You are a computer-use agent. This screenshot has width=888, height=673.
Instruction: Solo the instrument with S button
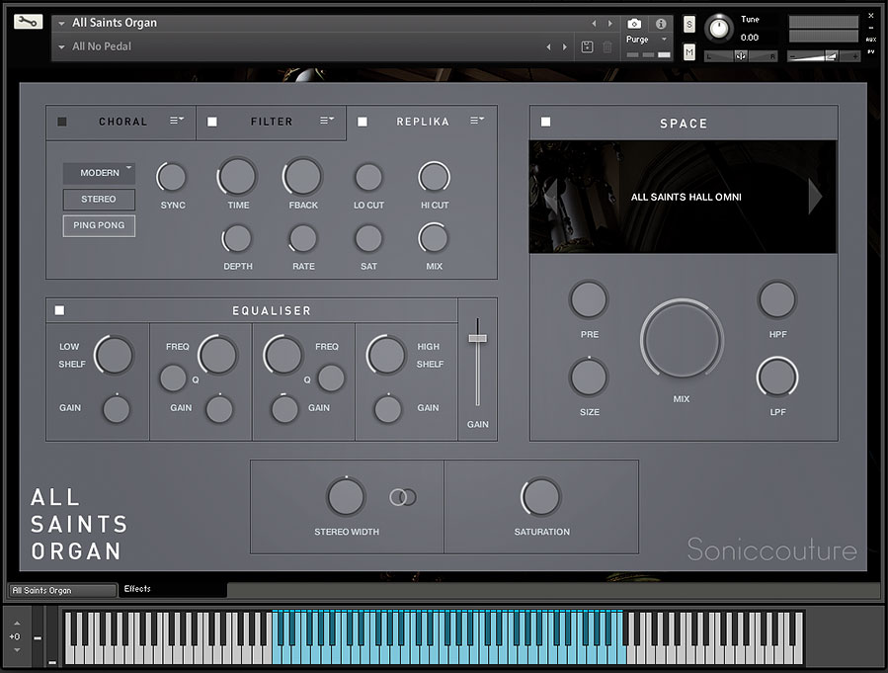[x=689, y=24]
